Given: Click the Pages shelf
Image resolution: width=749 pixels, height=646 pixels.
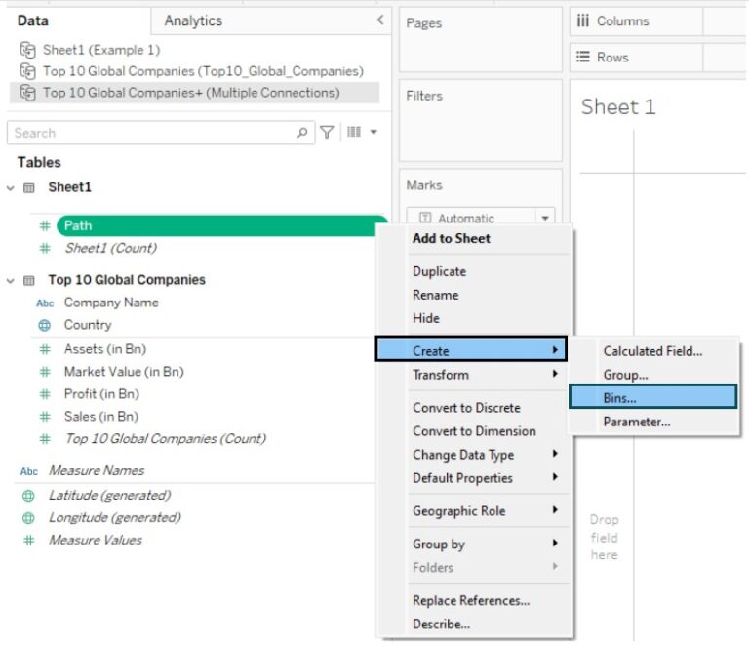Looking at the screenshot, I should [481, 40].
